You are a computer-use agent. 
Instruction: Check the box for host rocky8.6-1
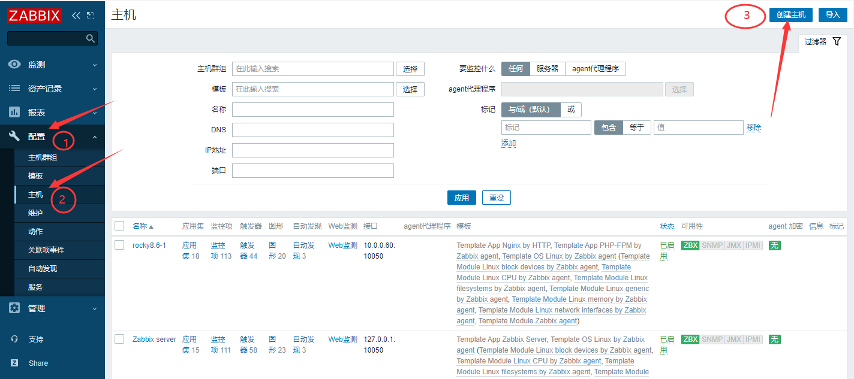(x=119, y=245)
